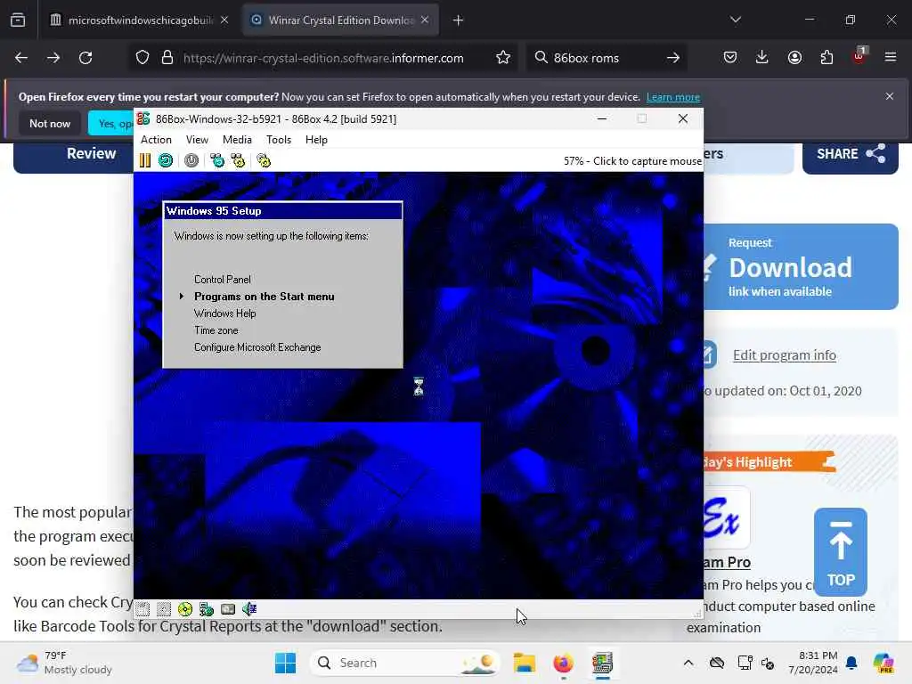Open 86Box Tools menu
This screenshot has width=912, height=684.
(279, 140)
